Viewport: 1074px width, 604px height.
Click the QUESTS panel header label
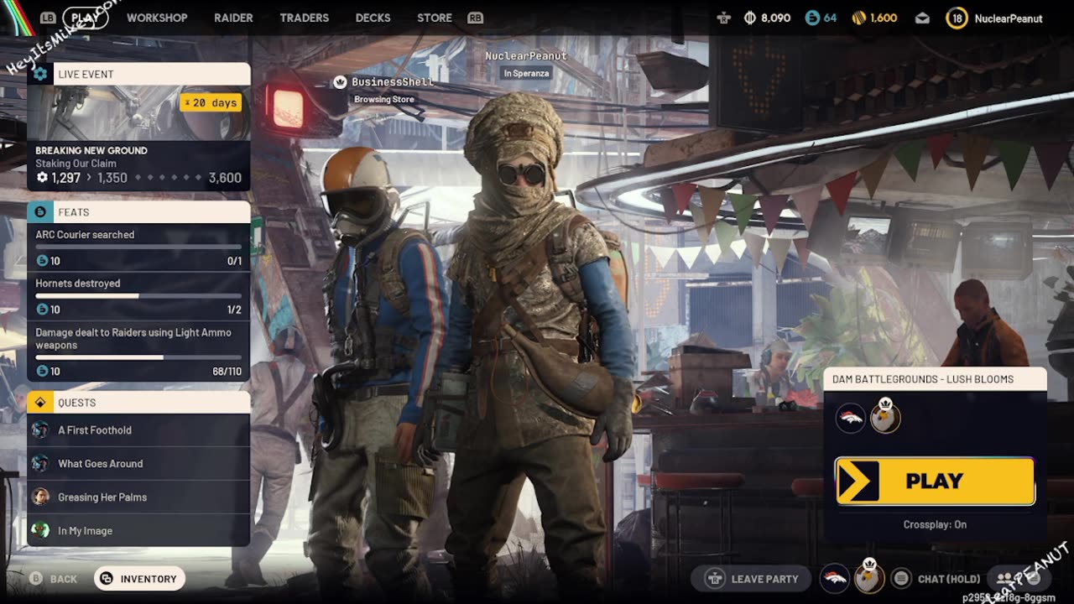tap(77, 403)
